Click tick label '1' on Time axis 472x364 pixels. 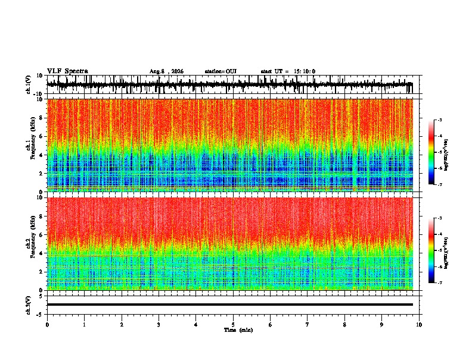84,325
